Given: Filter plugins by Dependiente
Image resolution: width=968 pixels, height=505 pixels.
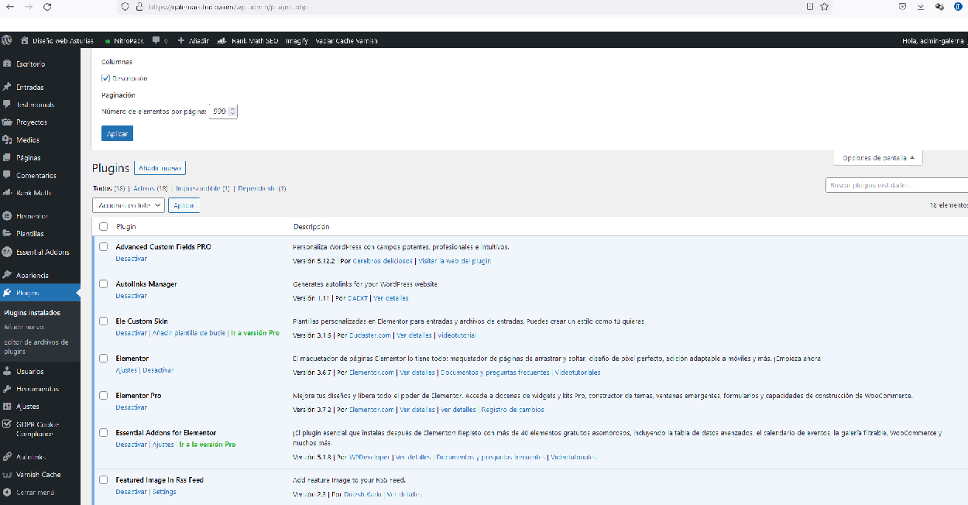Looking at the screenshot, I should coord(262,188).
